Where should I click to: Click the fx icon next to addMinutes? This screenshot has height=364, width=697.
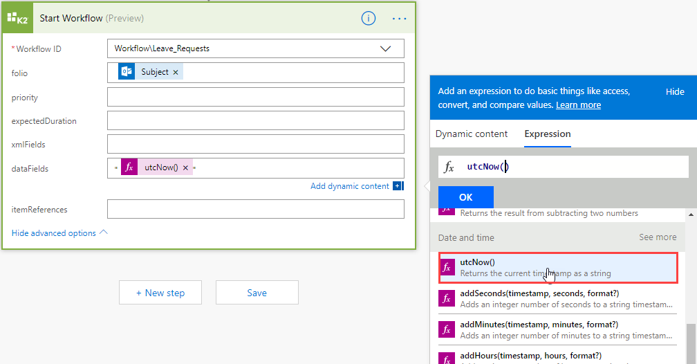[447, 330]
